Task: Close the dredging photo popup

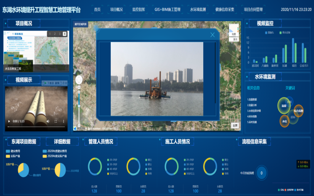Action: coord(212,35)
